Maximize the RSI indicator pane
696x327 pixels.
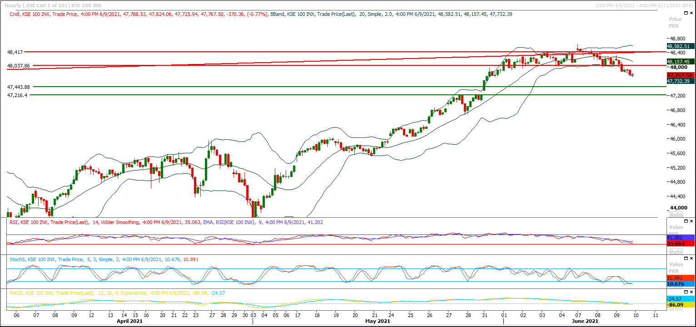point(686,221)
